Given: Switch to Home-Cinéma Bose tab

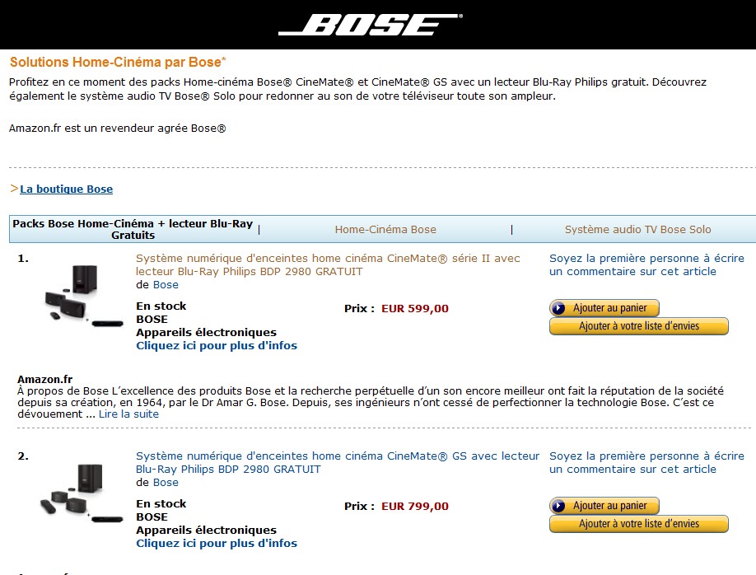Looking at the screenshot, I should [385, 230].
